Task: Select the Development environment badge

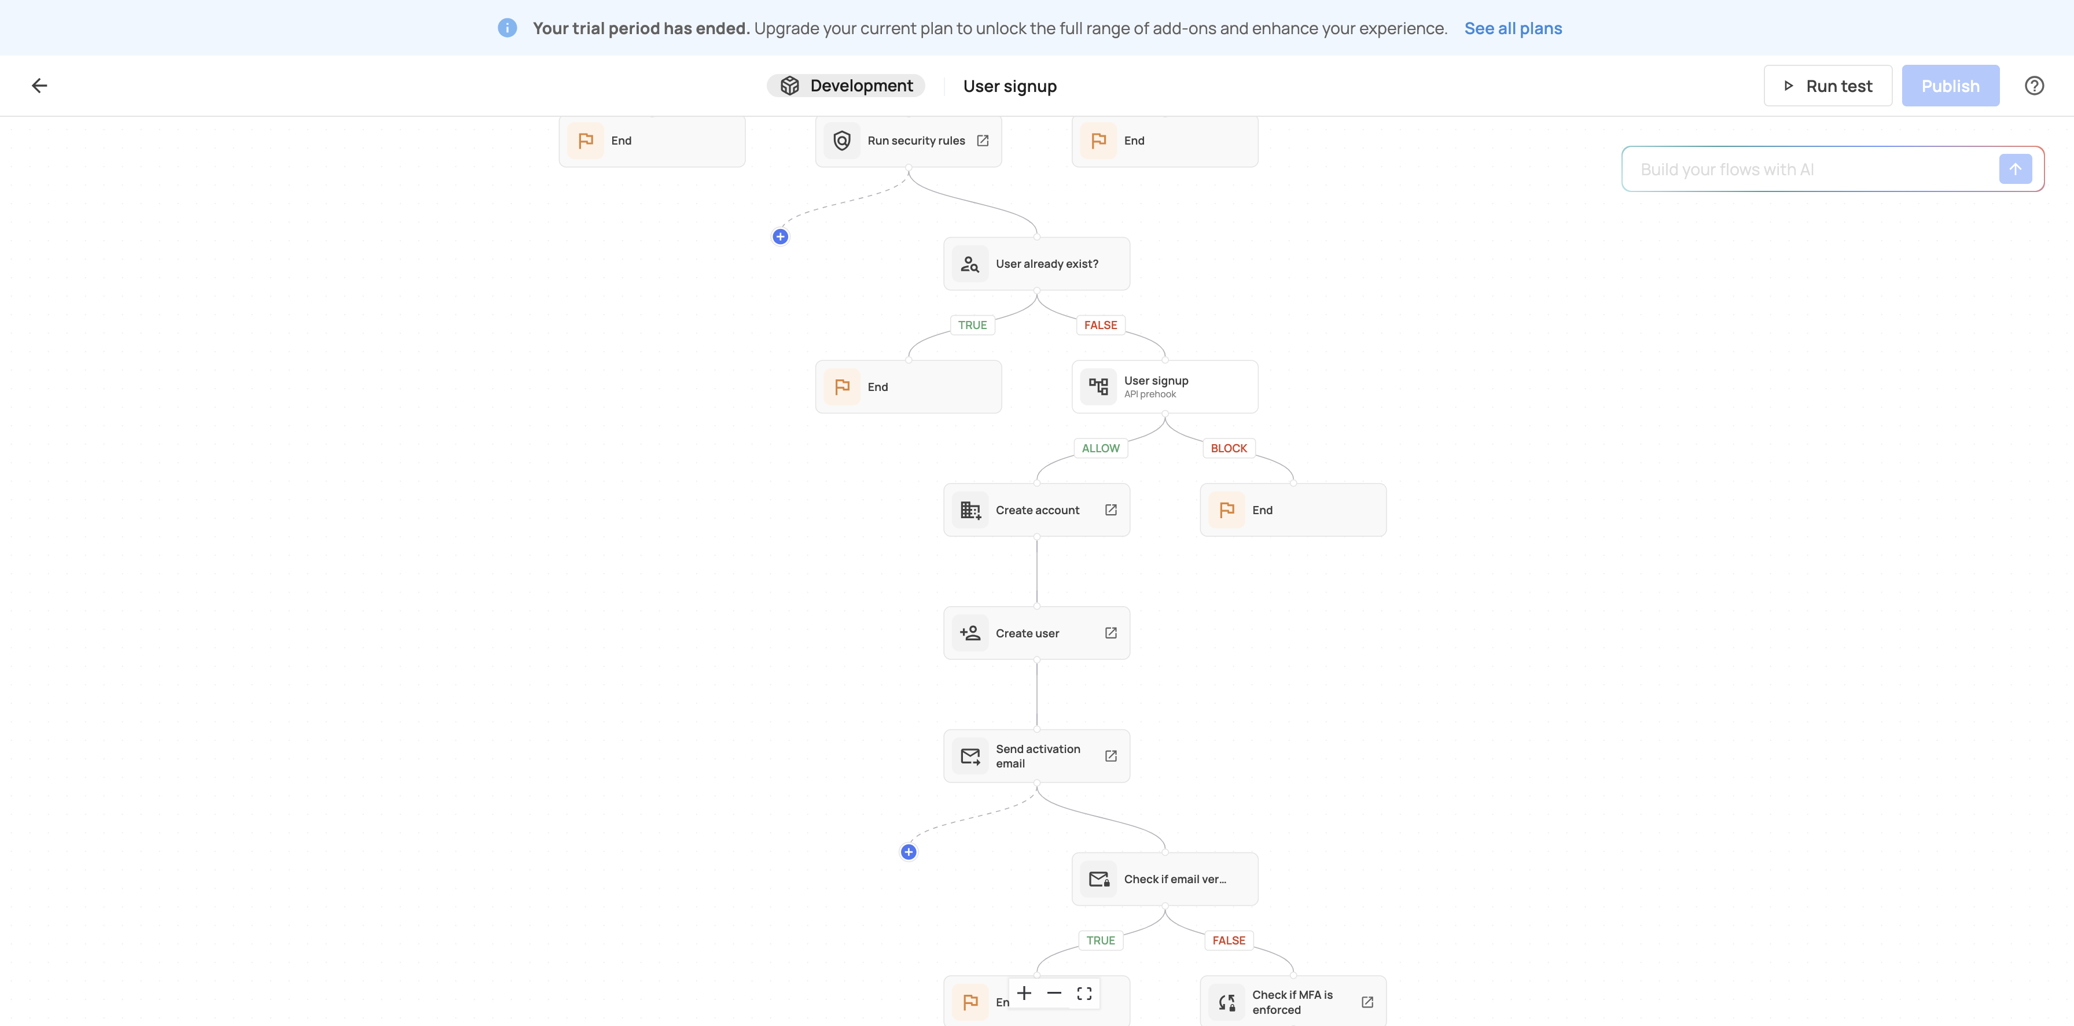Action: 846,86
